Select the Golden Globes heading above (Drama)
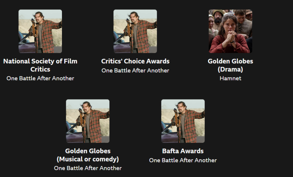 [230, 61]
